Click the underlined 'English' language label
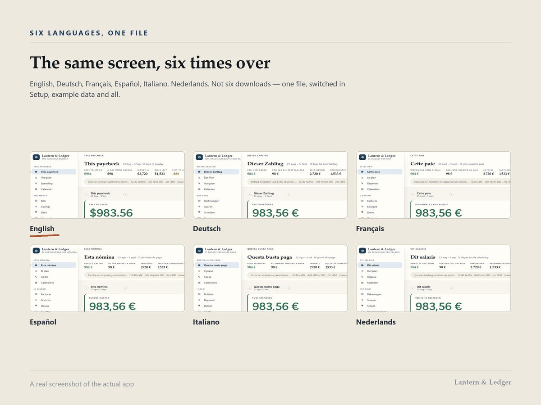The width and height of the screenshot is (541, 405). pos(42,229)
